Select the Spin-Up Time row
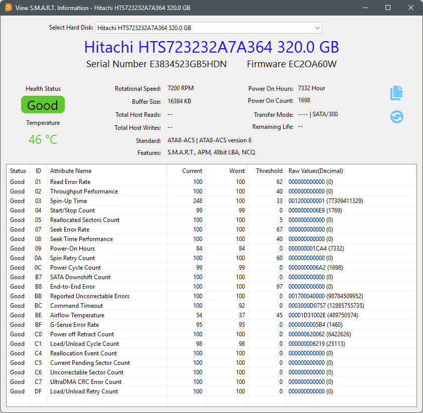 click(211, 201)
